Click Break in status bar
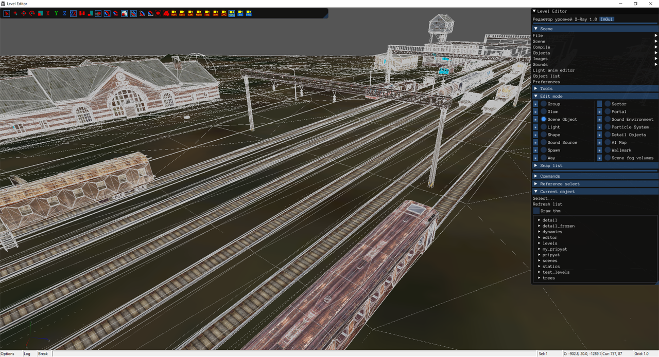The width and height of the screenshot is (659, 357). 43,354
